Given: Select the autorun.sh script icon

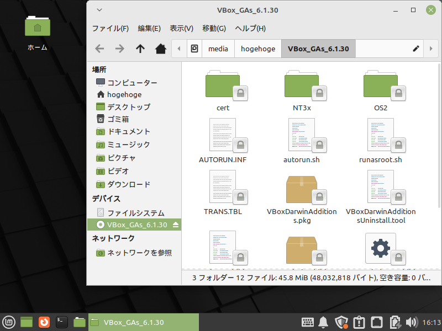Looking at the screenshot, I should pyautogui.click(x=302, y=135).
